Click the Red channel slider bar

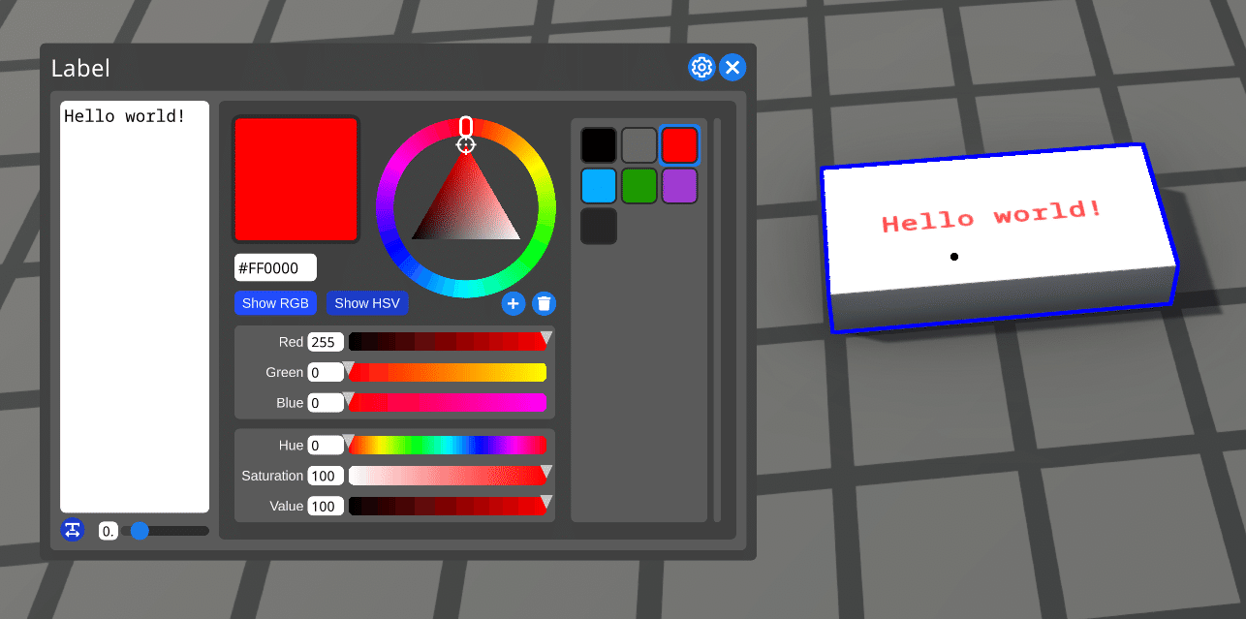[448, 342]
